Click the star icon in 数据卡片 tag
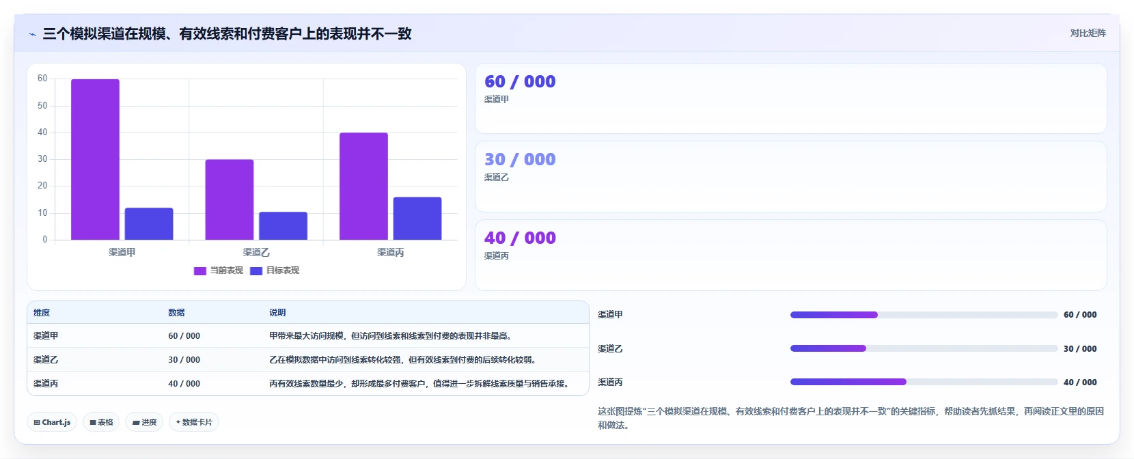This screenshot has width=1134, height=459. tap(178, 422)
